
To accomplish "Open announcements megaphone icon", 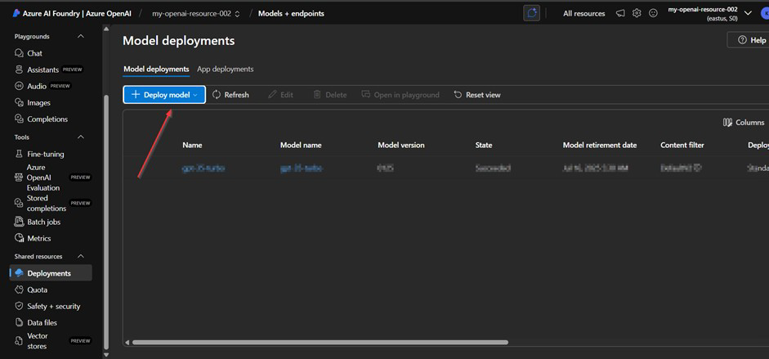I will [x=620, y=13].
